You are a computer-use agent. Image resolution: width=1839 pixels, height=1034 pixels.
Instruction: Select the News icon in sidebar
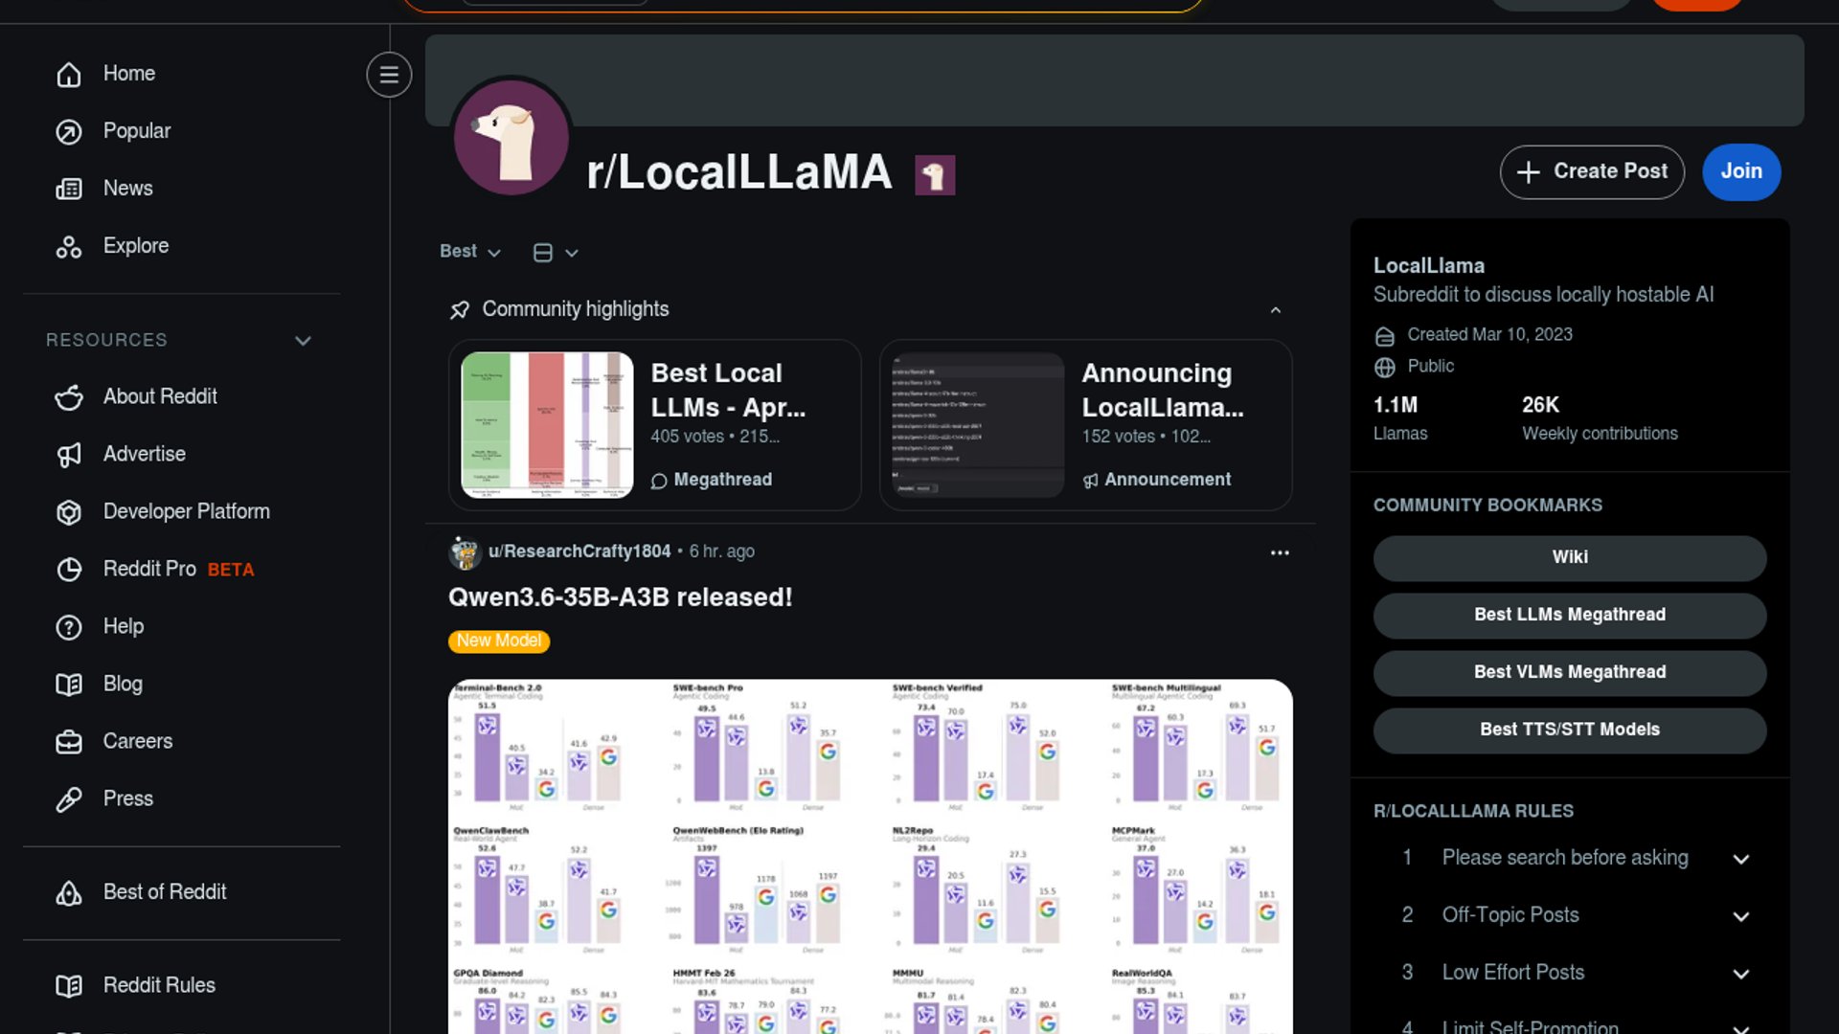[x=69, y=189]
